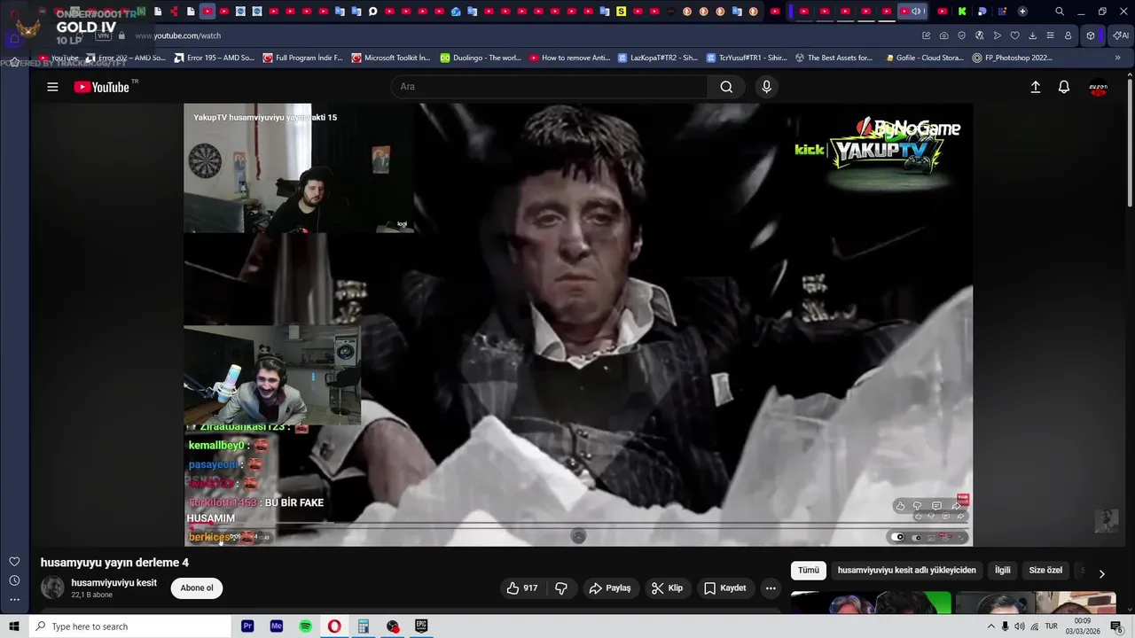
Task: Select the Tümü filter chip
Action: pos(809,571)
